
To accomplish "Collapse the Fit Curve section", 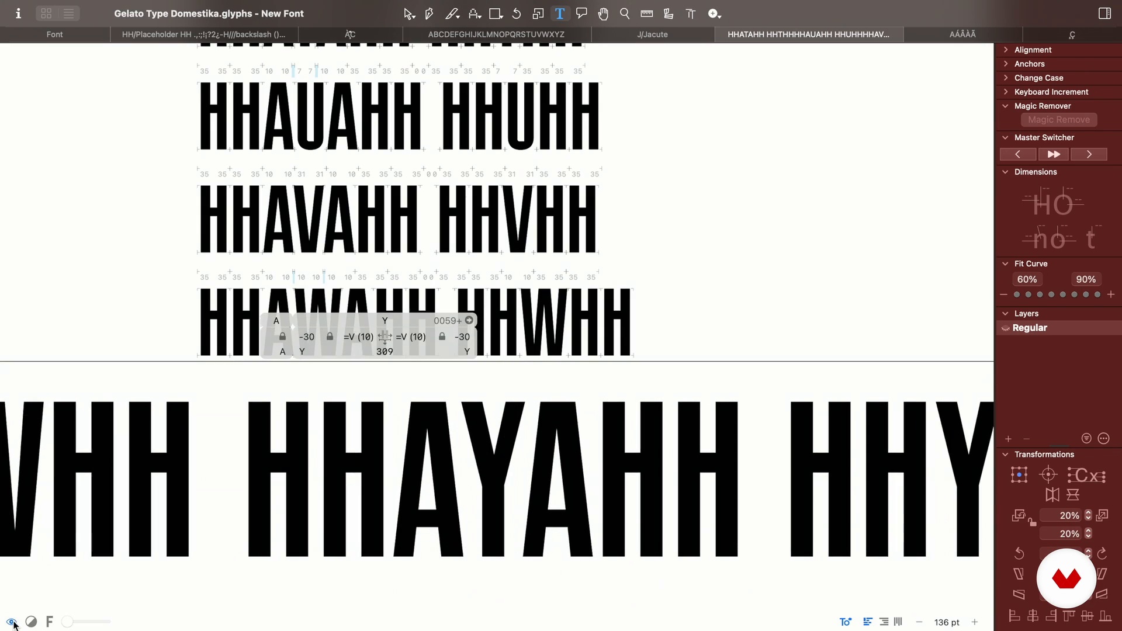I will (1005, 264).
